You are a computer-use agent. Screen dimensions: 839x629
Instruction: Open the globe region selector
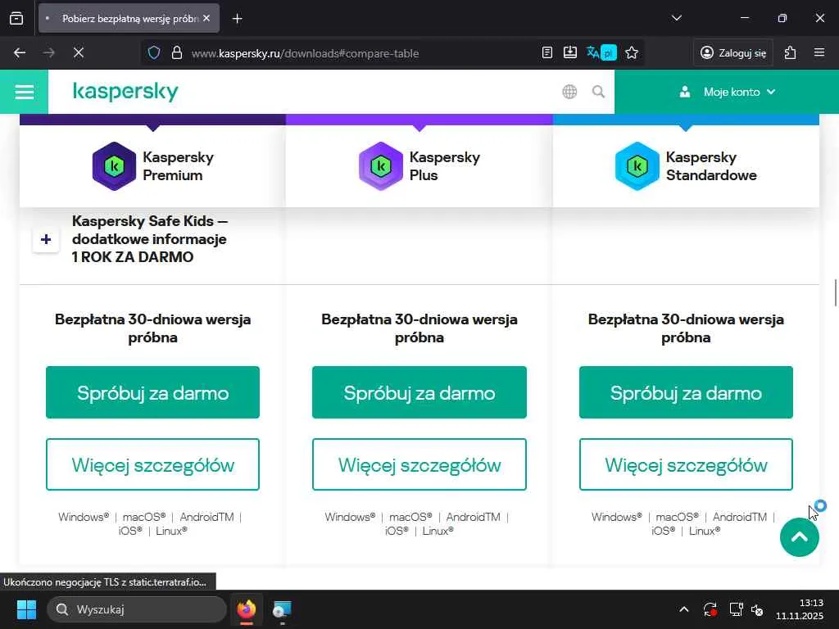(570, 92)
